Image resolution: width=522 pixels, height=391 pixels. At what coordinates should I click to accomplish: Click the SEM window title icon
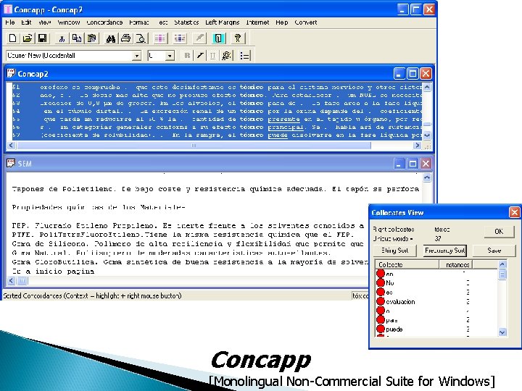(12, 163)
